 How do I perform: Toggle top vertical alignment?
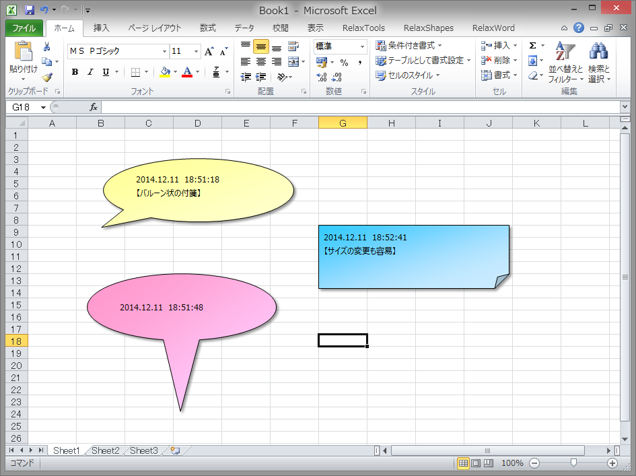246,46
